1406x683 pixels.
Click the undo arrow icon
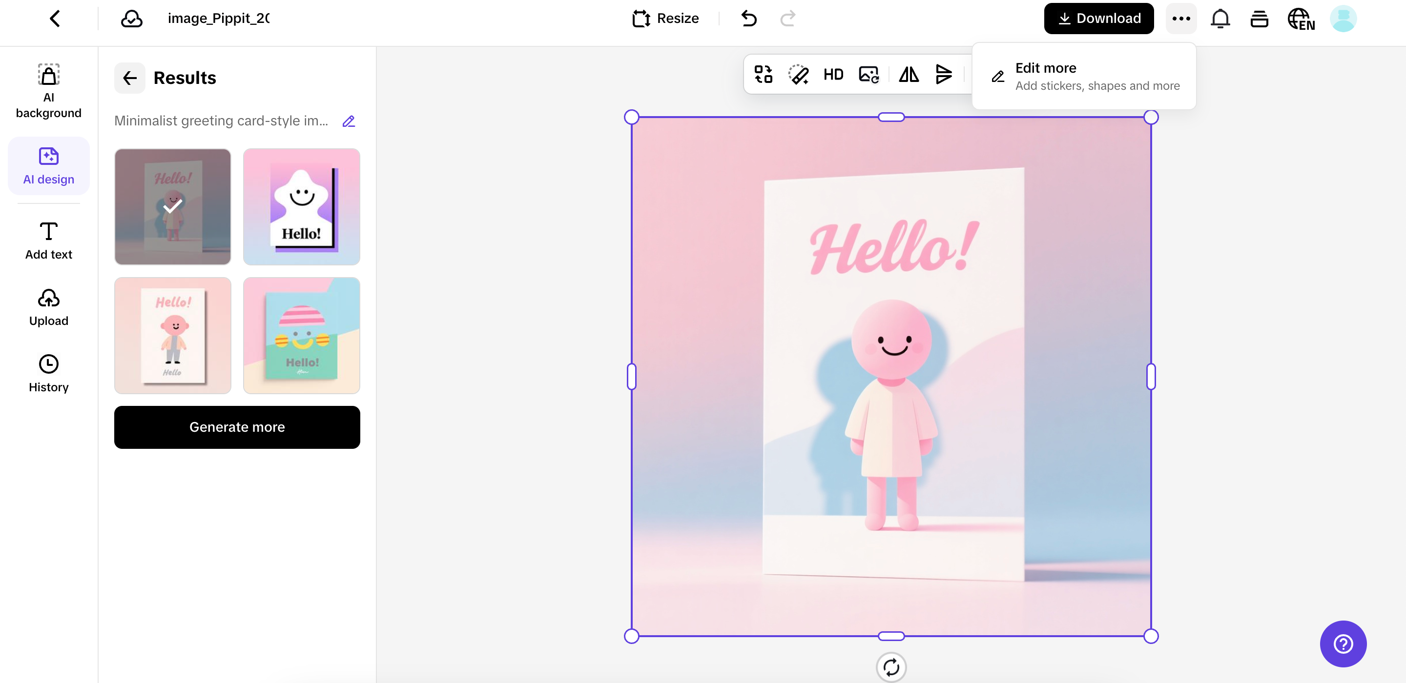(x=749, y=19)
